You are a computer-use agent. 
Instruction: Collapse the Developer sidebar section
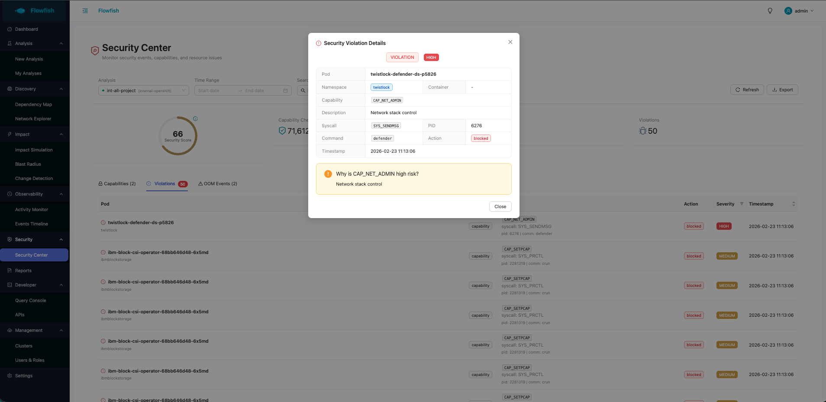point(35,285)
